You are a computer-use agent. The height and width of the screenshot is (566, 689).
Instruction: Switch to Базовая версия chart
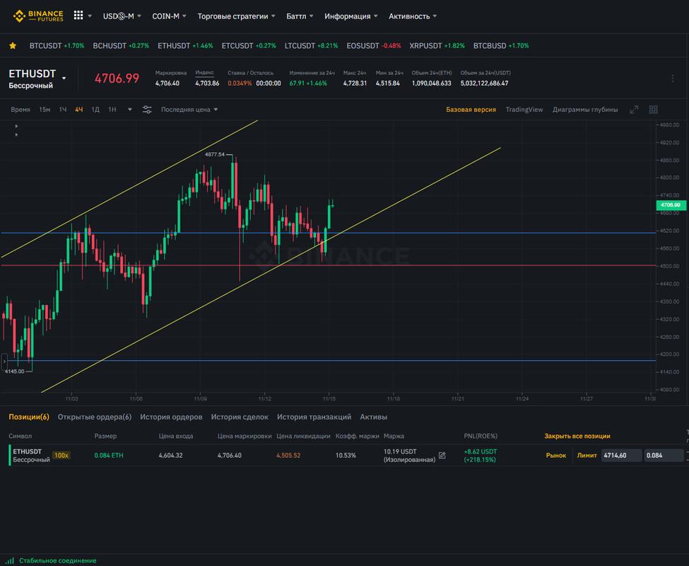point(471,110)
